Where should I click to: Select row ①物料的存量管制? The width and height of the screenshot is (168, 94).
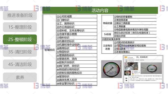[x=135, y=17]
